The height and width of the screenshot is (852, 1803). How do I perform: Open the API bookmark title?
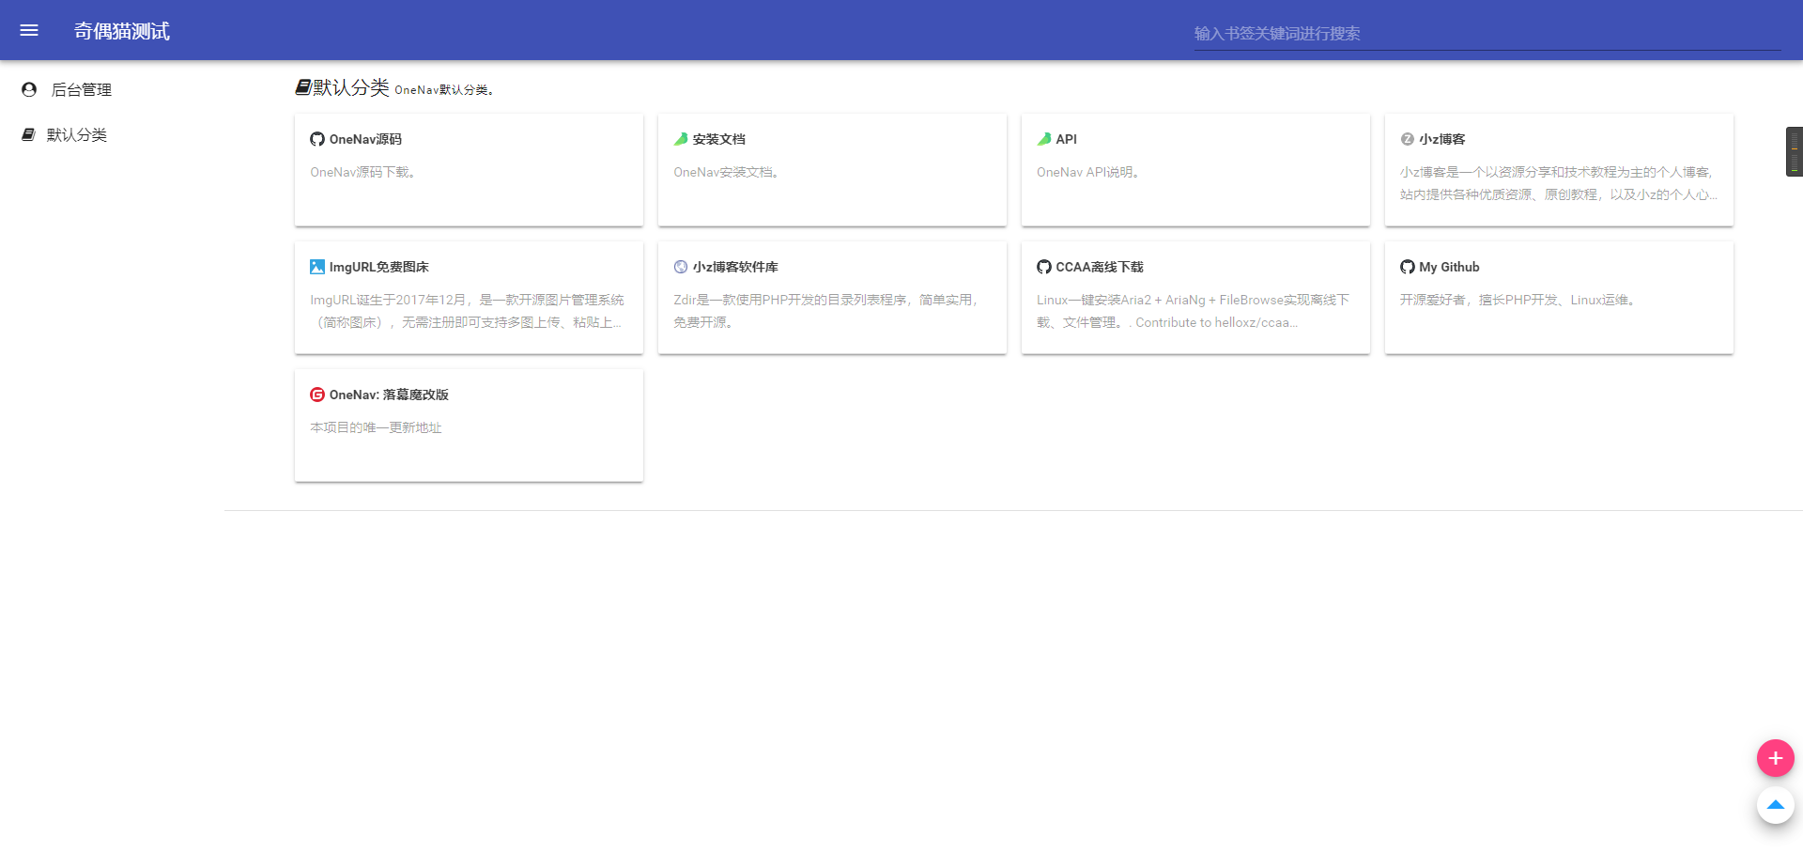pyautogui.click(x=1067, y=139)
